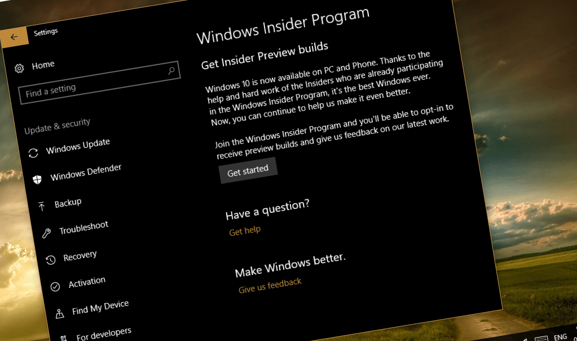Click the Windows Insider Program page heading

[283, 25]
